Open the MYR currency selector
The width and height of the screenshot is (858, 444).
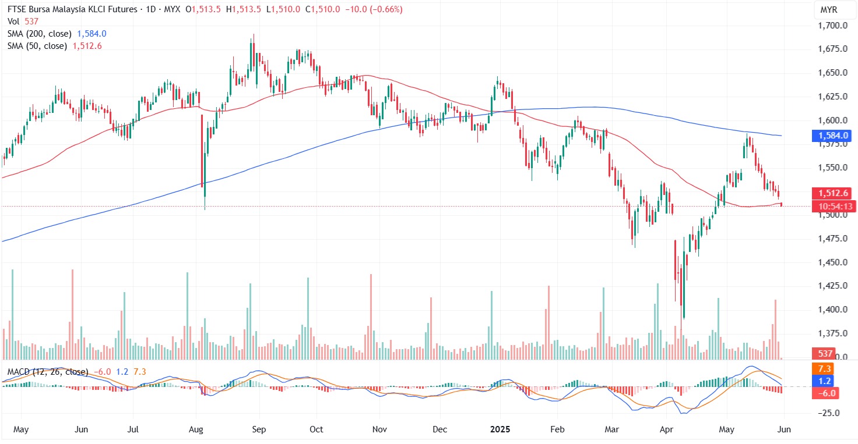pos(828,10)
